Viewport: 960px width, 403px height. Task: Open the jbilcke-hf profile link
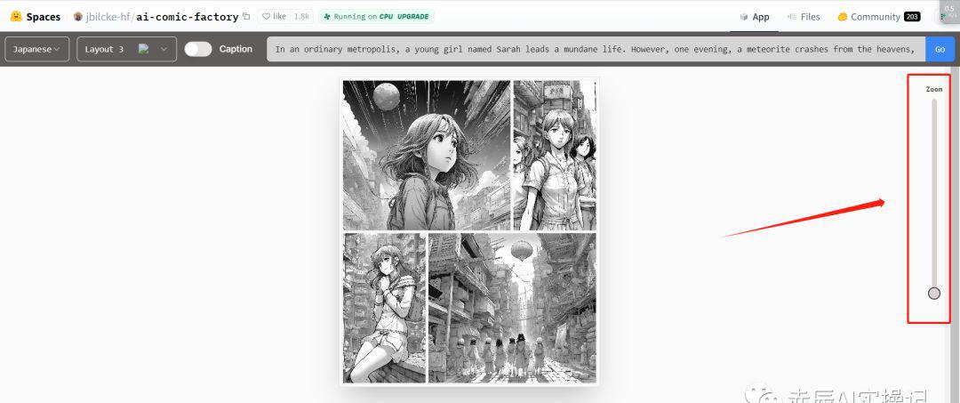click(108, 17)
